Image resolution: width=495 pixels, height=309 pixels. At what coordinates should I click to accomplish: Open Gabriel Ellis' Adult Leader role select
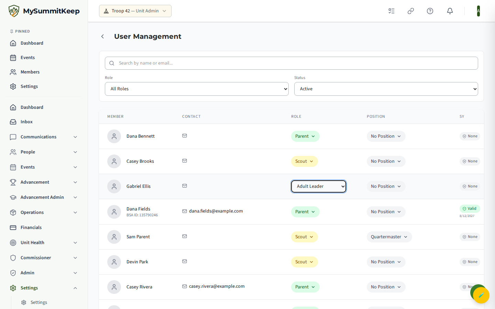(319, 186)
